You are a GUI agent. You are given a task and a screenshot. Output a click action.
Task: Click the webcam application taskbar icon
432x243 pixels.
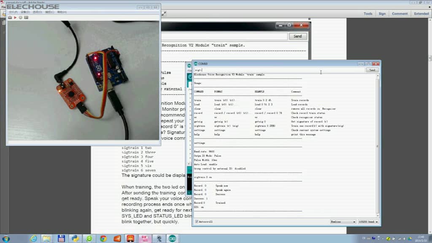pos(159,239)
